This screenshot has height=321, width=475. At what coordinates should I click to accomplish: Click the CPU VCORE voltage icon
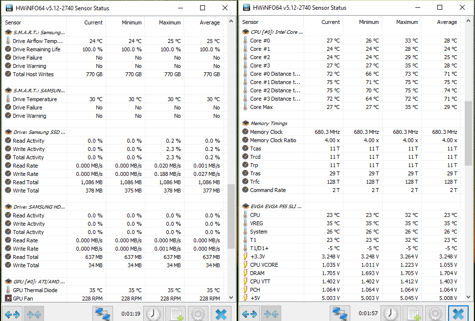(246, 265)
